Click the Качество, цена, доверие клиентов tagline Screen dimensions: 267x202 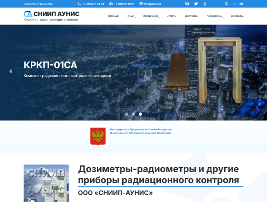(51, 20)
